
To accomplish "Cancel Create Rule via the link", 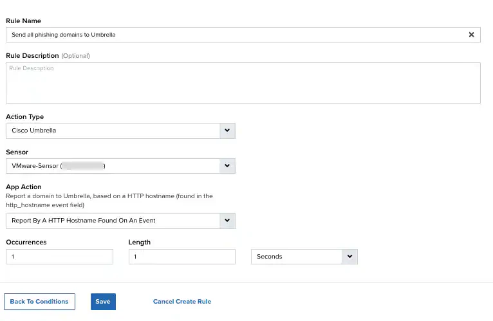I will click(x=182, y=302).
